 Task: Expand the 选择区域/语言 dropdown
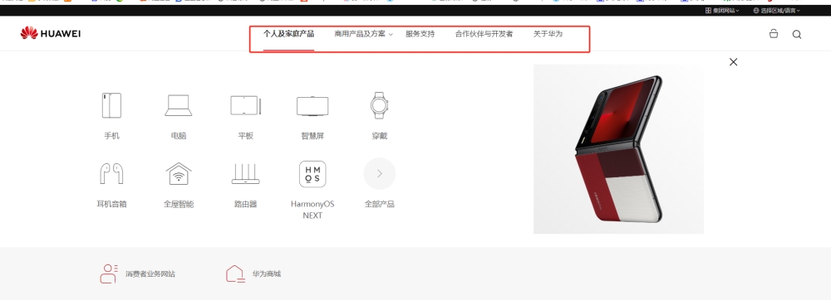coord(776,10)
